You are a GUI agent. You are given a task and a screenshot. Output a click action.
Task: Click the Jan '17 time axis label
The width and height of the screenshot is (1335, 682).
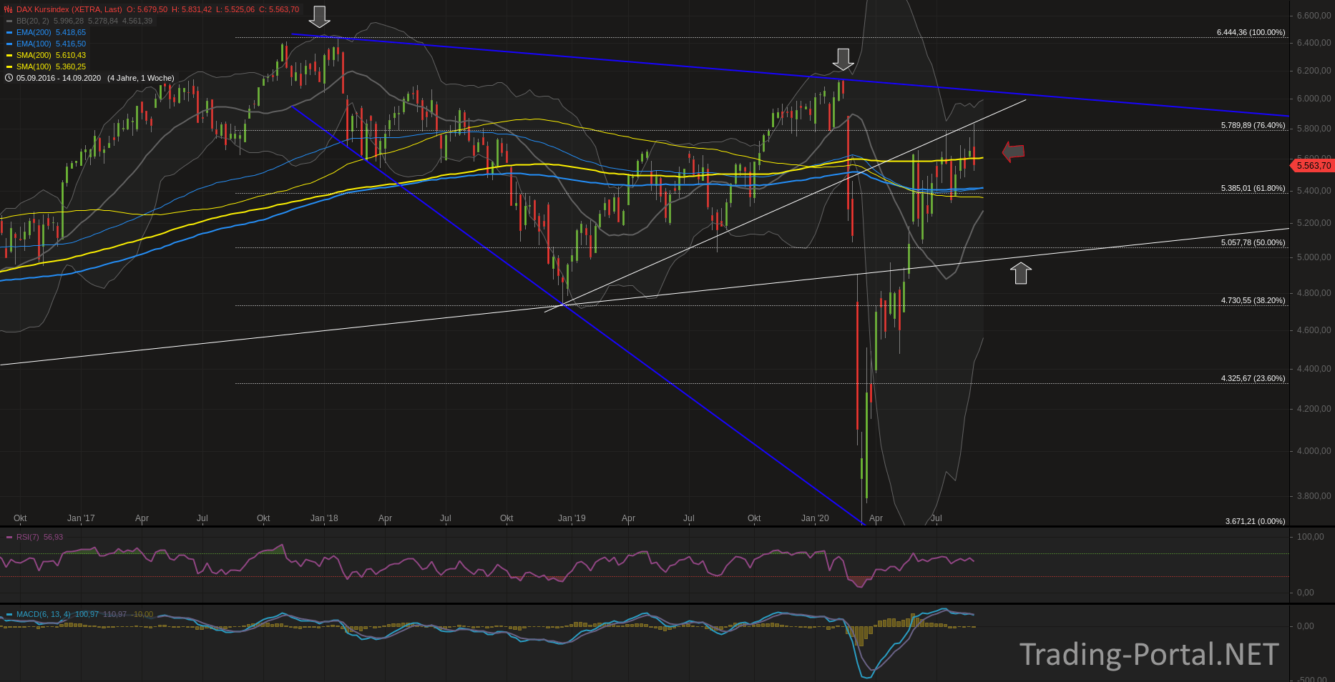[81, 518]
